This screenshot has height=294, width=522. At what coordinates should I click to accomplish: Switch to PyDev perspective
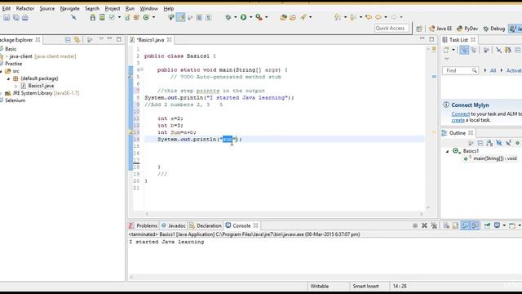[x=467, y=29]
